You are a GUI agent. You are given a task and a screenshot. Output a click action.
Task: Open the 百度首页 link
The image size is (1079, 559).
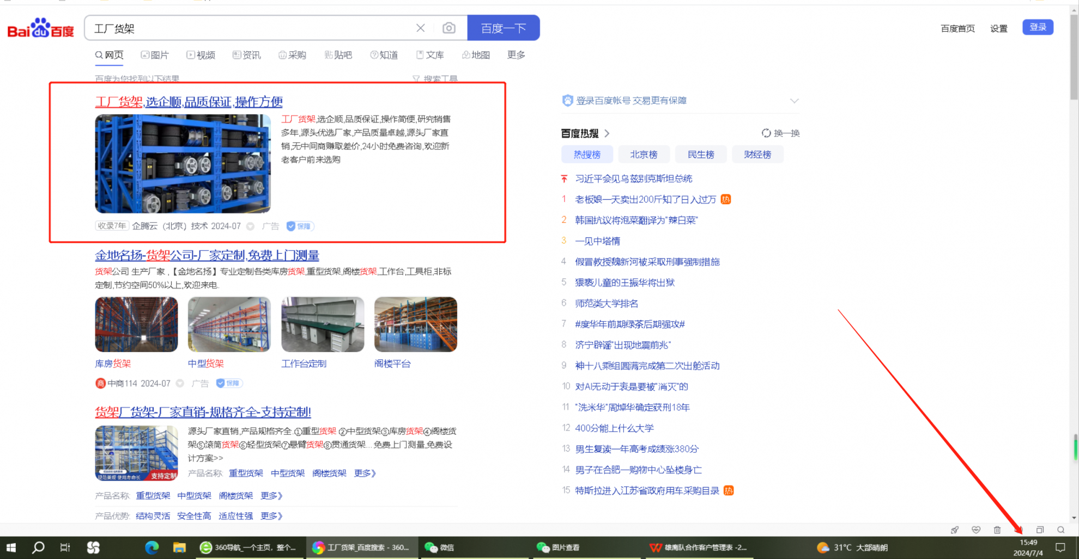957,28
